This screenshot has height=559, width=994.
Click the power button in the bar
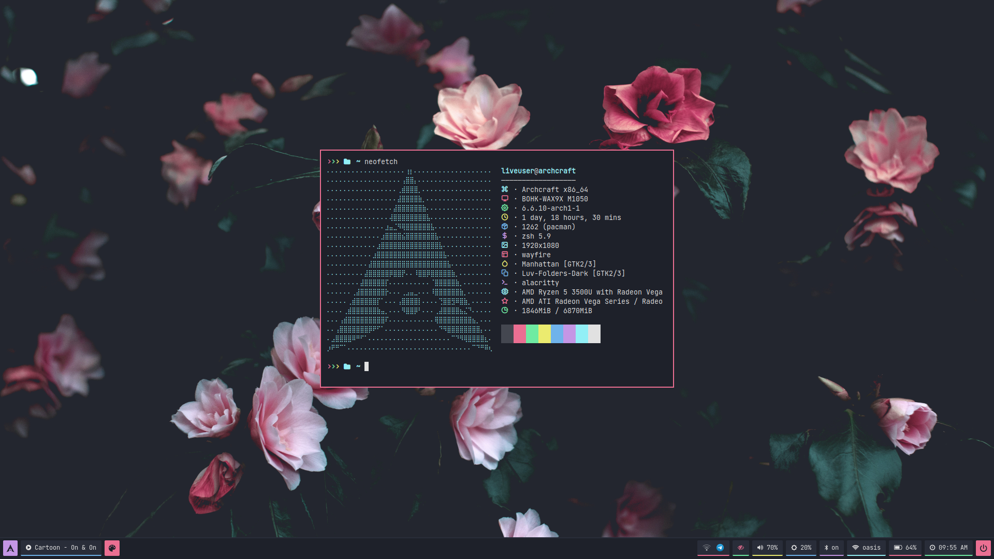[983, 548]
